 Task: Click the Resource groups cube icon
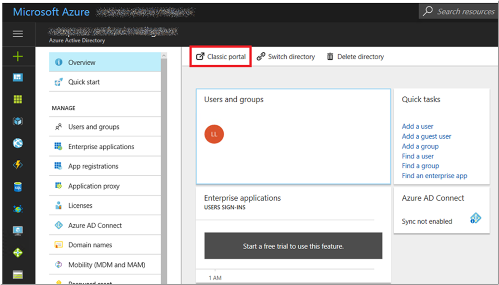point(18,121)
